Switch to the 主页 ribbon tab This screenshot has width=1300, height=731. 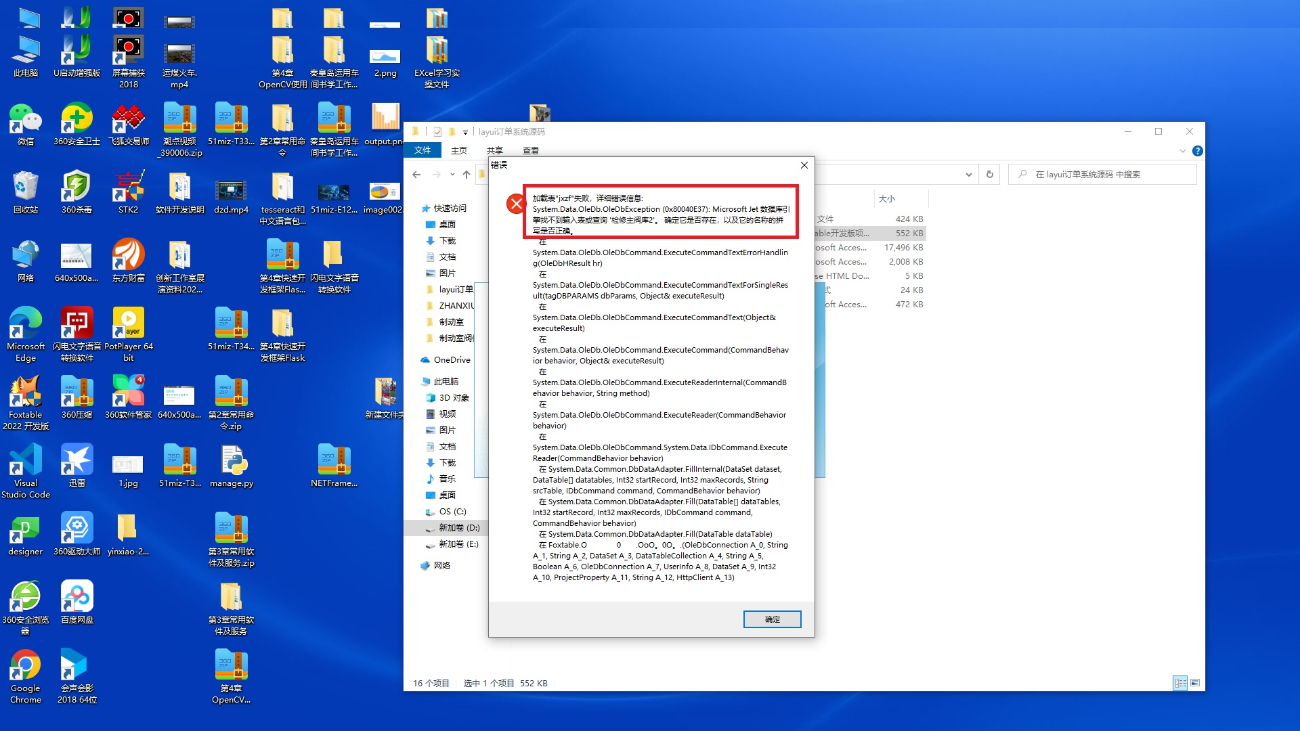tap(459, 150)
